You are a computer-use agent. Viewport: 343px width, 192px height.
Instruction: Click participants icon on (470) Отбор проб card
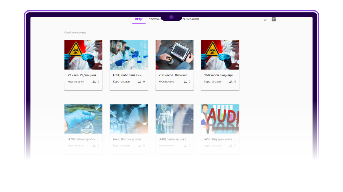click(x=94, y=146)
